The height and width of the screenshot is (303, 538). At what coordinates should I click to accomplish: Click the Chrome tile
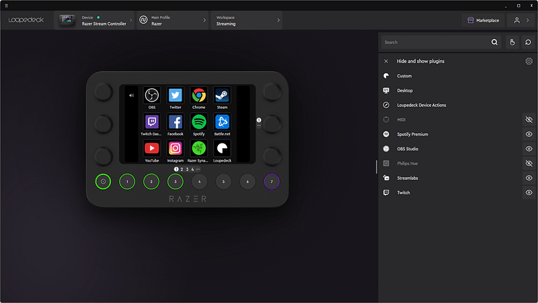198,96
